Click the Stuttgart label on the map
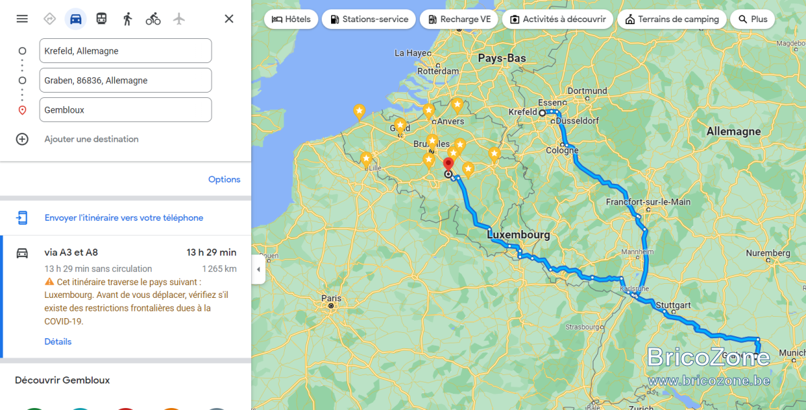Screen dimensions: 806x410 pyautogui.click(x=673, y=305)
